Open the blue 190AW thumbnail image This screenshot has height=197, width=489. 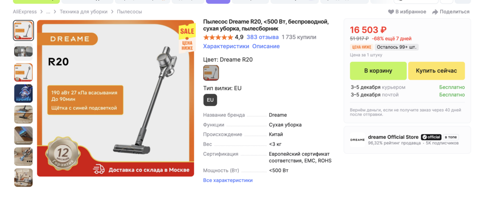tap(23, 94)
